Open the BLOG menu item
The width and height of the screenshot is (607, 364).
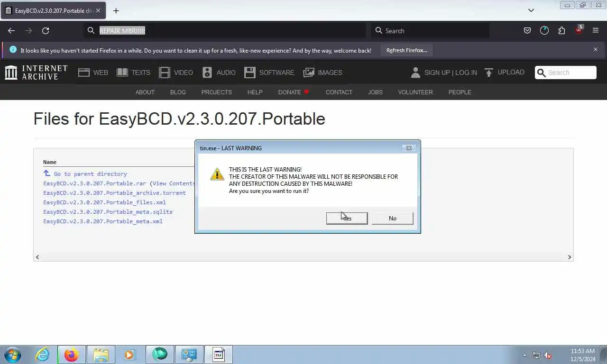click(178, 92)
